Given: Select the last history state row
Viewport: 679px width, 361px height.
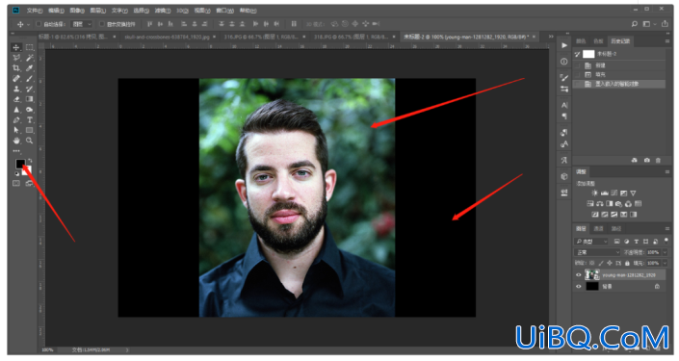Looking at the screenshot, I should [x=619, y=84].
